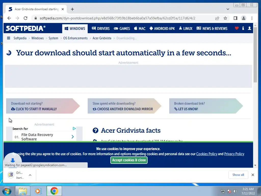Click the network tray icon
Image resolution: width=261 pixels, height=196 pixels.
[223, 191]
